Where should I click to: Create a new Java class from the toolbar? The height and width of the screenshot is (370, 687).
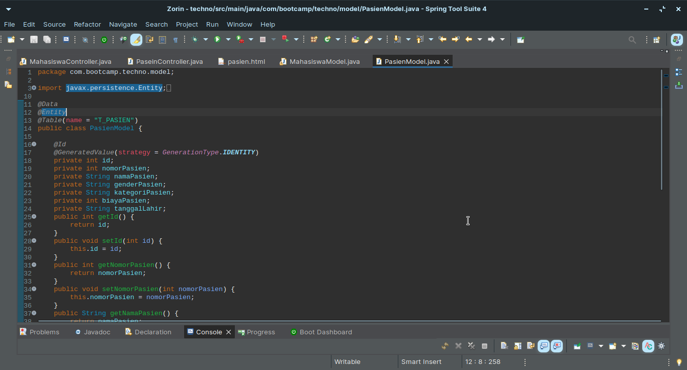(327, 39)
